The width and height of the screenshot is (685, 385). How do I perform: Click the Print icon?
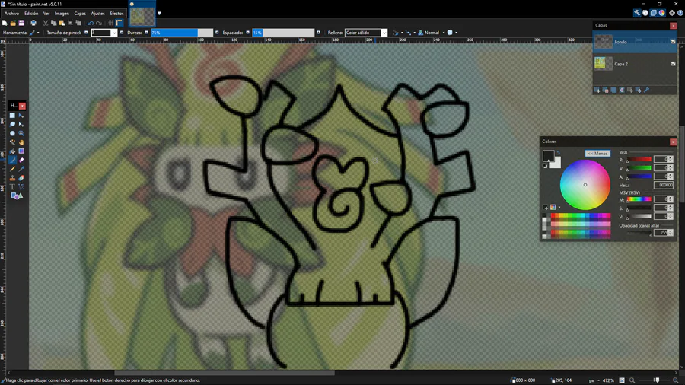point(33,23)
